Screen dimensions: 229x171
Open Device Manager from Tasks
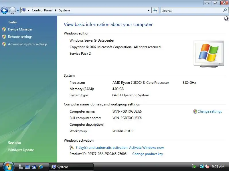coord(20,29)
